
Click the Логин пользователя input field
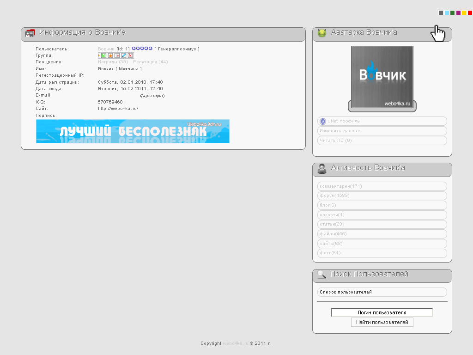382,312
